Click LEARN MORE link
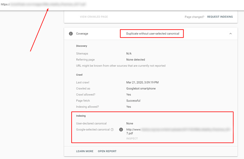The height and width of the screenshot is (159, 244). (85, 151)
